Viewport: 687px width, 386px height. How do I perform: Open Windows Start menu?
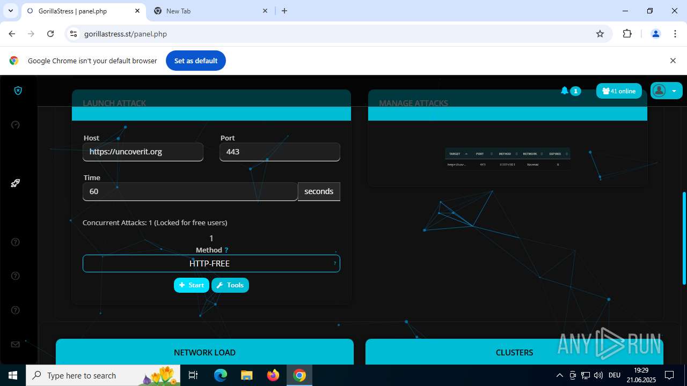pyautogui.click(x=13, y=375)
